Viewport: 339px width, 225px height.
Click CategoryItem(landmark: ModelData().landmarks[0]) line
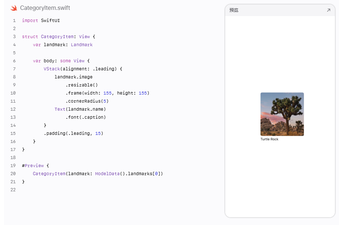click(98, 174)
